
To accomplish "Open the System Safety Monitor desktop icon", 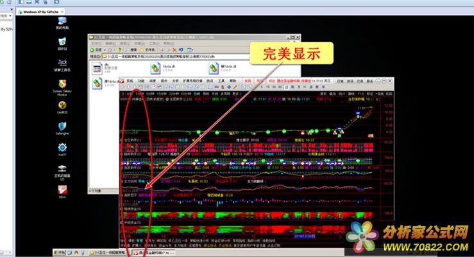I will (62, 85).
